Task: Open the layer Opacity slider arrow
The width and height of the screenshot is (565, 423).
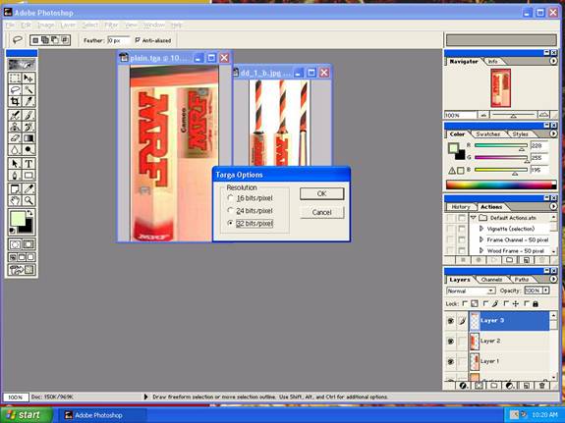Action: pyautogui.click(x=546, y=291)
